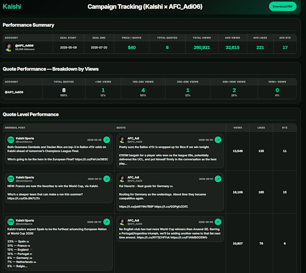Open link icon on Kalshi Sports 2026-06-07 post
Viewport: 306px width, 273px height.
(x=107, y=222)
